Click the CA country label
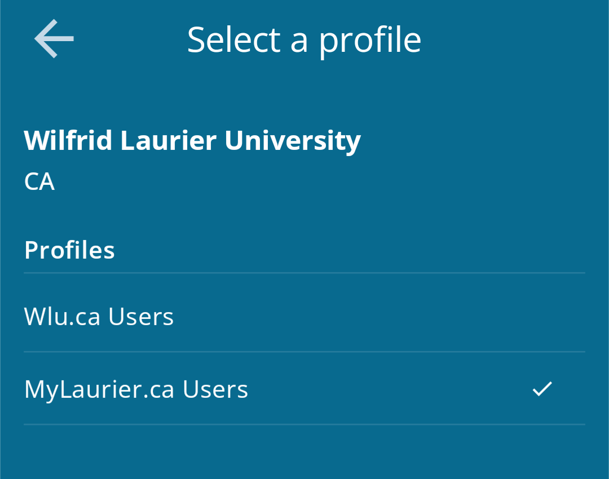Viewport: 609px width, 479px height. (39, 181)
